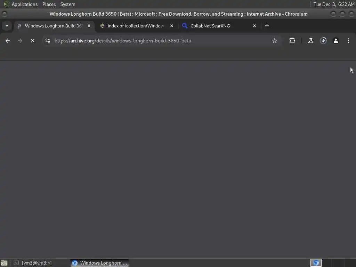Click the window menu button in title bar
Screen dimensions: 356x267
4,14
